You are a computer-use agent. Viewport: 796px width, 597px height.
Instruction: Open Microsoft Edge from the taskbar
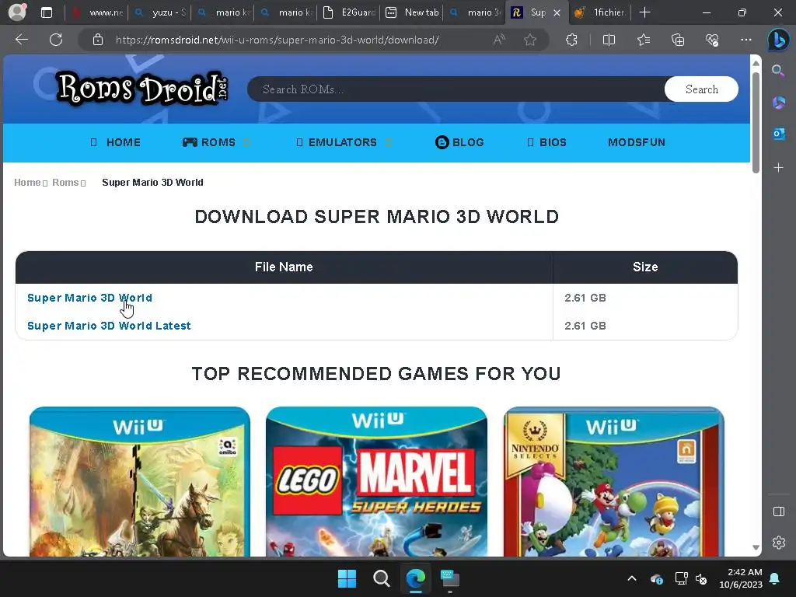click(x=415, y=578)
